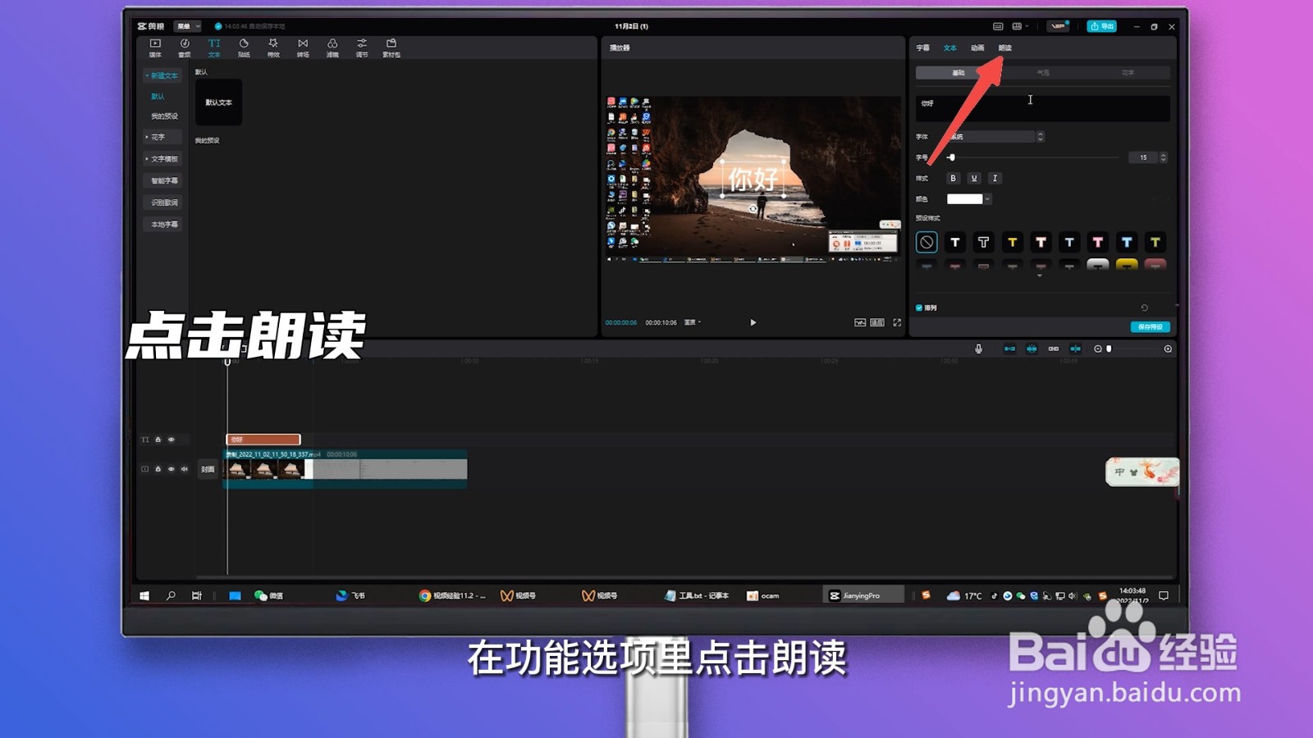Open the 媒体 (Media) panel
Viewport: 1313px width, 738px height.
point(154,47)
